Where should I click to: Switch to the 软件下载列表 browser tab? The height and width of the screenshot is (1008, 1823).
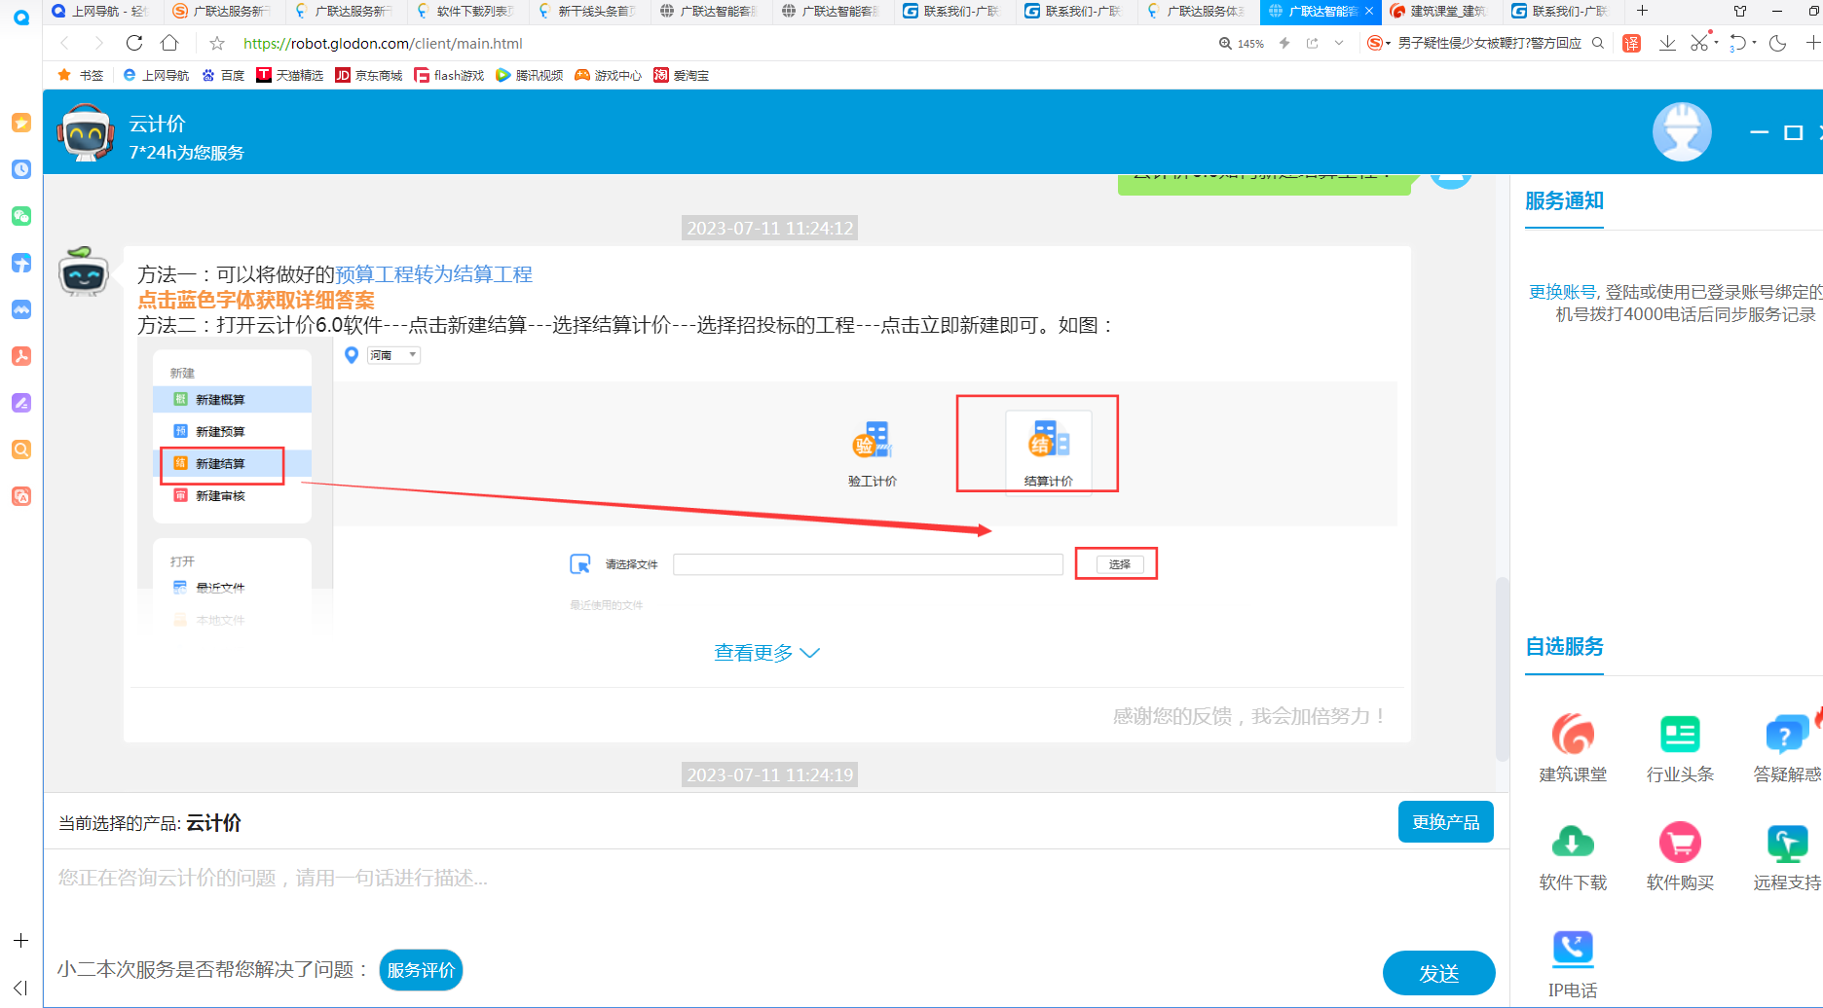[x=468, y=12]
